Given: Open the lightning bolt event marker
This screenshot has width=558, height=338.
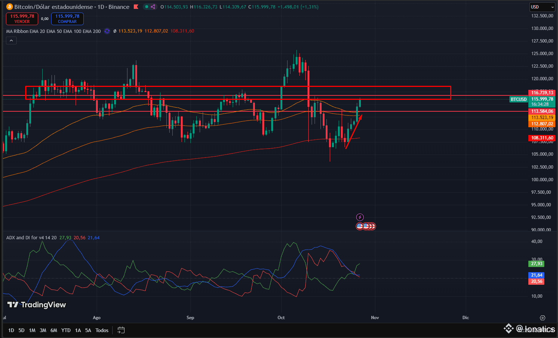Looking at the screenshot, I should [x=360, y=217].
